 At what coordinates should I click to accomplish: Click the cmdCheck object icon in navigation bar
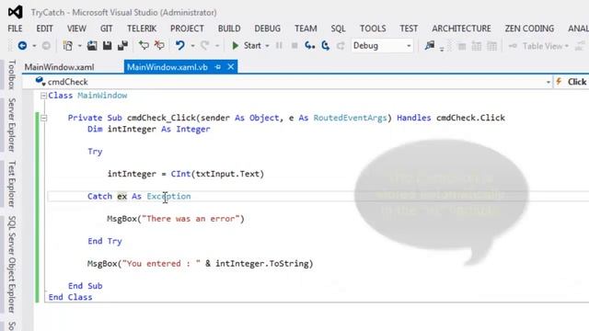coord(40,82)
